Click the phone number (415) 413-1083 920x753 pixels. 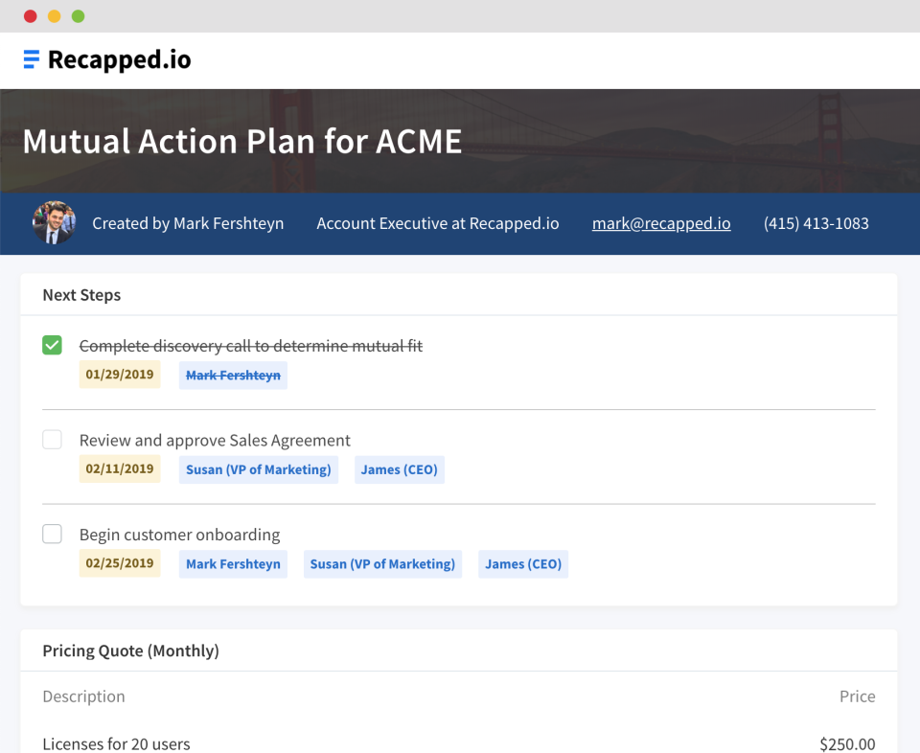(x=816, y=223)
